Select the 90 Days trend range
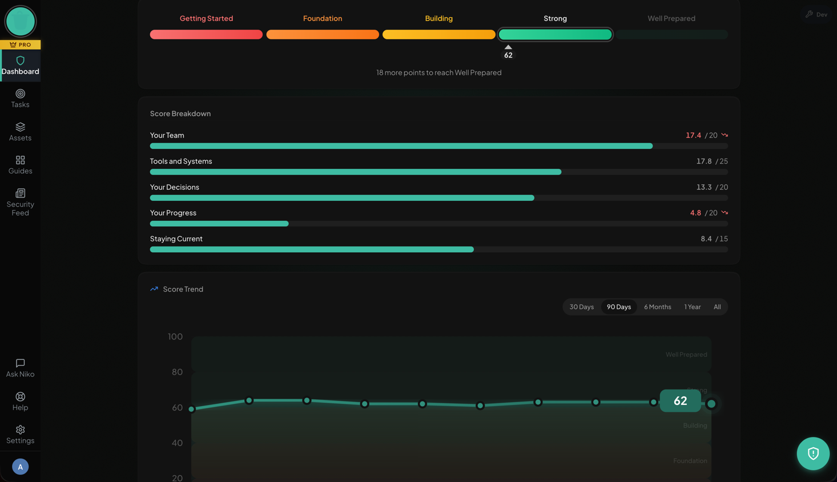This screenshot has height=482, width=837. [618, 307]
